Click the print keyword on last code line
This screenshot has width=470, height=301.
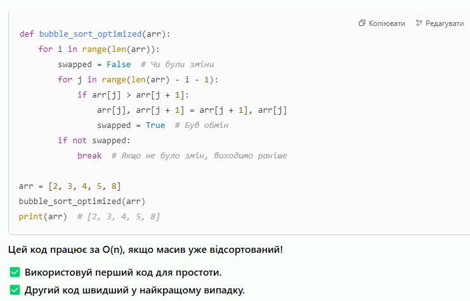[x=31, y=216]
